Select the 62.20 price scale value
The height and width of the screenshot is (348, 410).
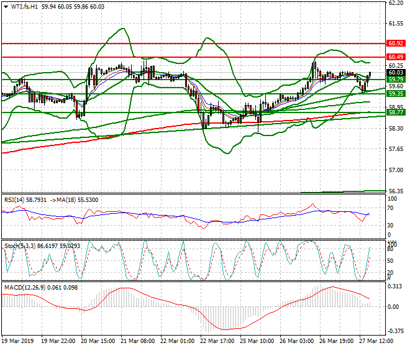[x=396, y=3]
